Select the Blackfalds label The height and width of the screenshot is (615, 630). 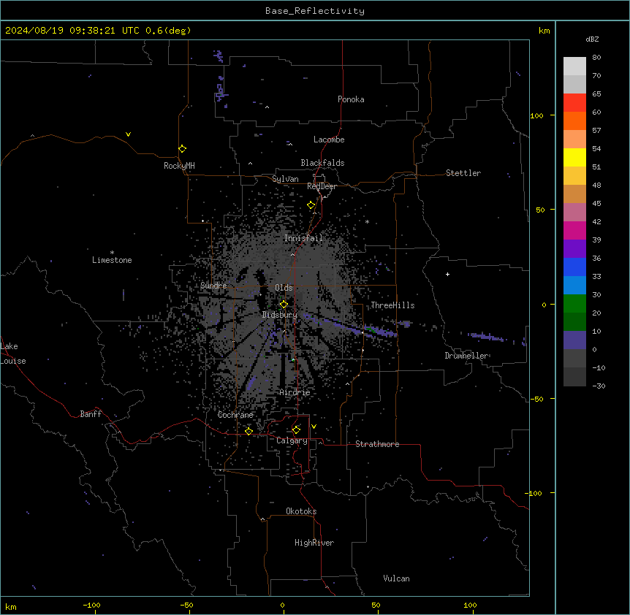[x=322, y=163]
